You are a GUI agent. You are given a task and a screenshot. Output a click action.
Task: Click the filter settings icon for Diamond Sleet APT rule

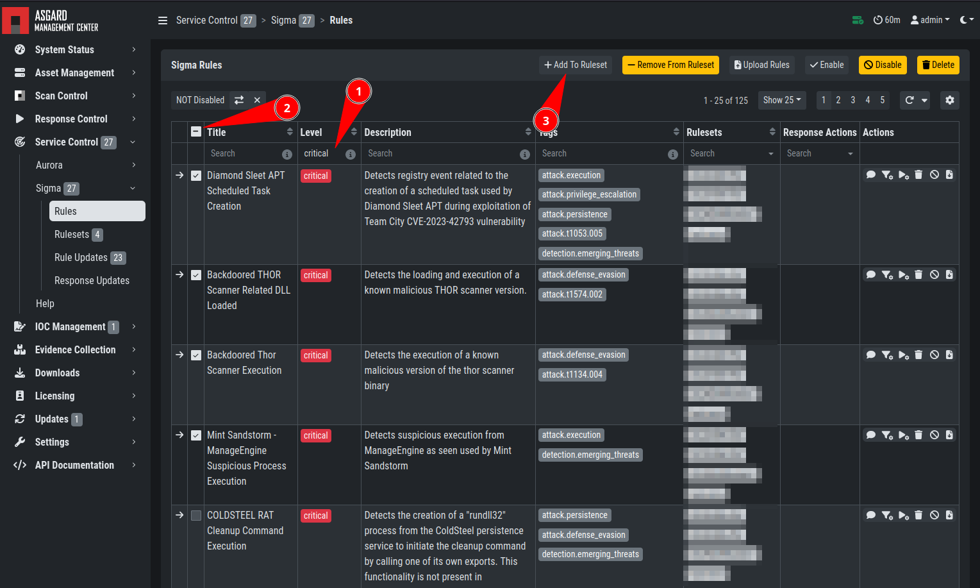click(x=887, y=174)
